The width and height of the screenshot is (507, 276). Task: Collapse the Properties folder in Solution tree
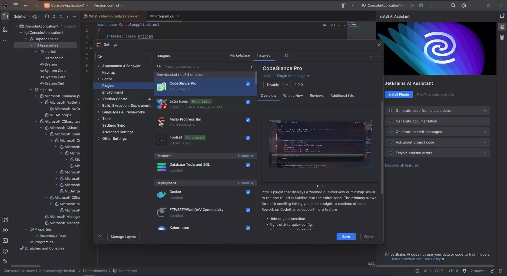pyautogui.click(x=26, y=229)
